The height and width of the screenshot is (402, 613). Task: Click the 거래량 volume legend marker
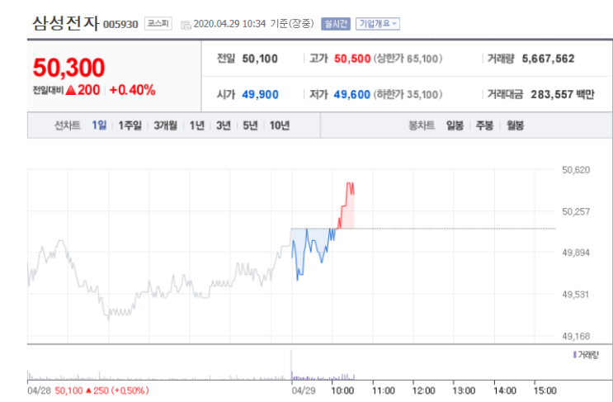[575, 355]
